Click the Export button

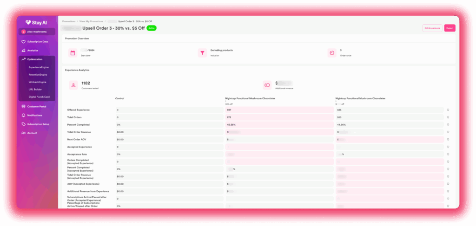coord(450,28)
